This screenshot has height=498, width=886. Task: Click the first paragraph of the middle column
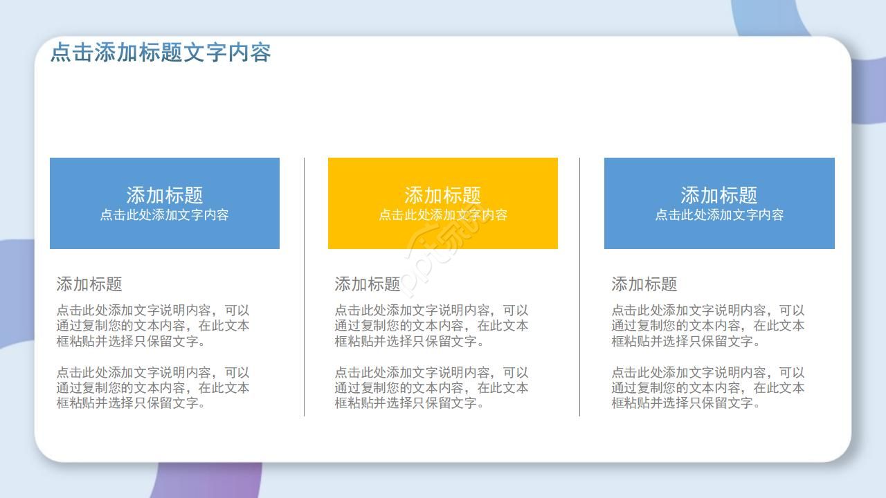tap(429, 325)
